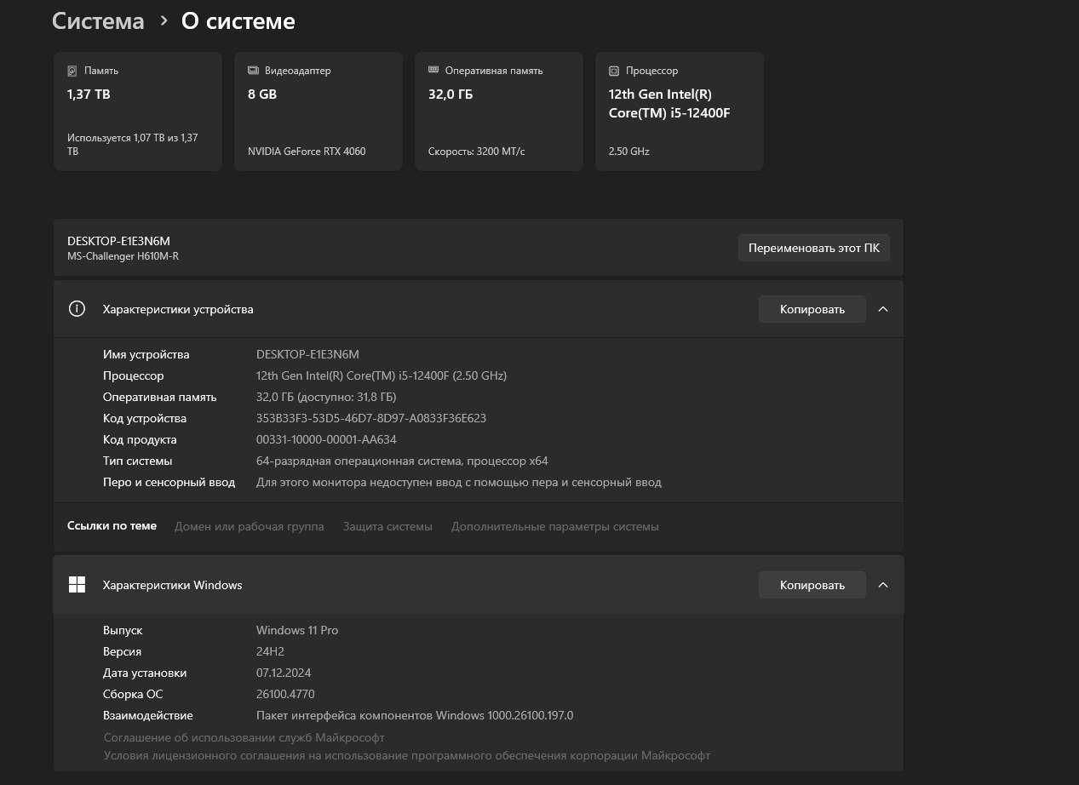Click the 24H2 version value
The height and width of the screenshot is (785, 1079).
click(x=271, y=651)
